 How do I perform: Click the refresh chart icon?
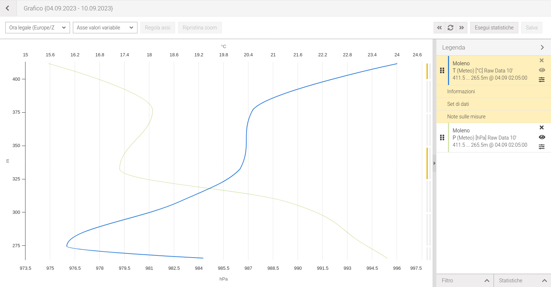click(450, 28)
